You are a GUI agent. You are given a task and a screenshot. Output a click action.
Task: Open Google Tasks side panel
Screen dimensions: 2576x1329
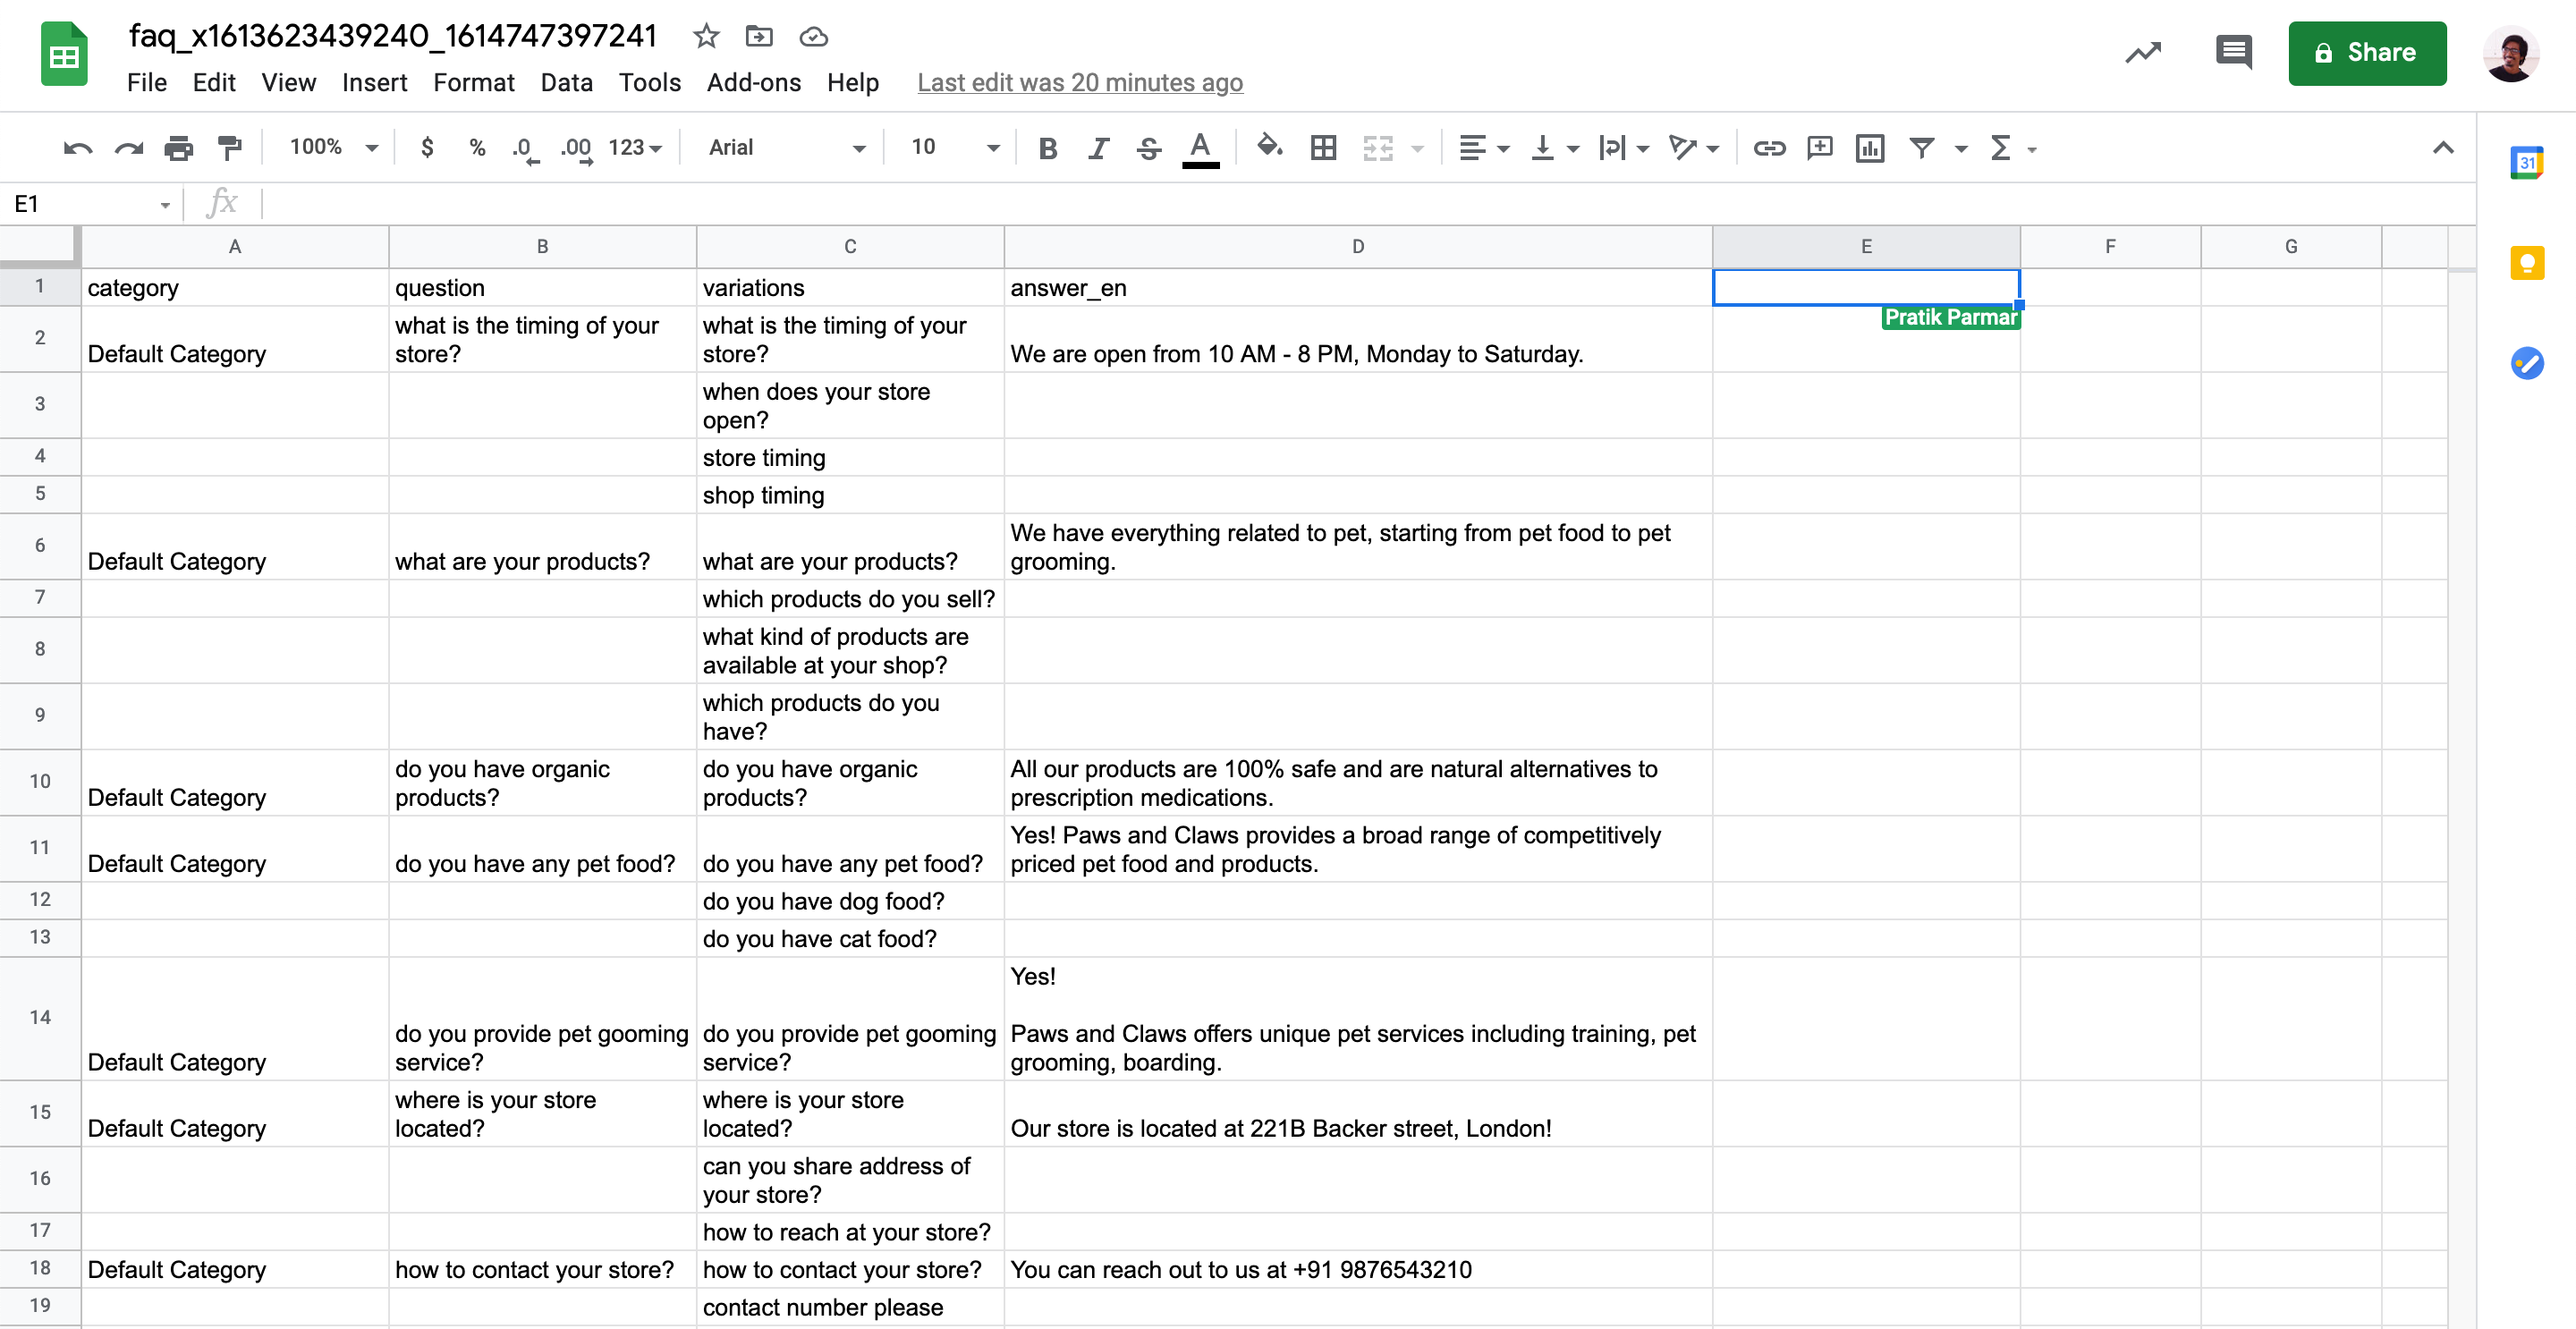coord(2527,363)
